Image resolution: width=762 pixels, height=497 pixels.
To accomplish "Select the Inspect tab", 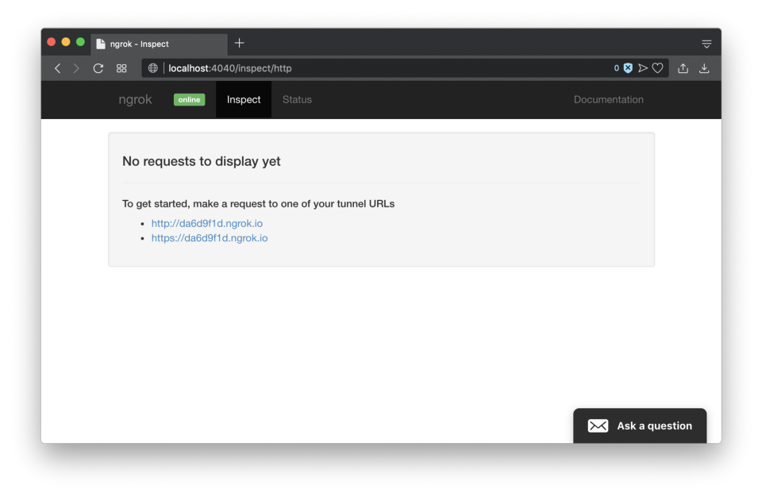I will 244,99.
